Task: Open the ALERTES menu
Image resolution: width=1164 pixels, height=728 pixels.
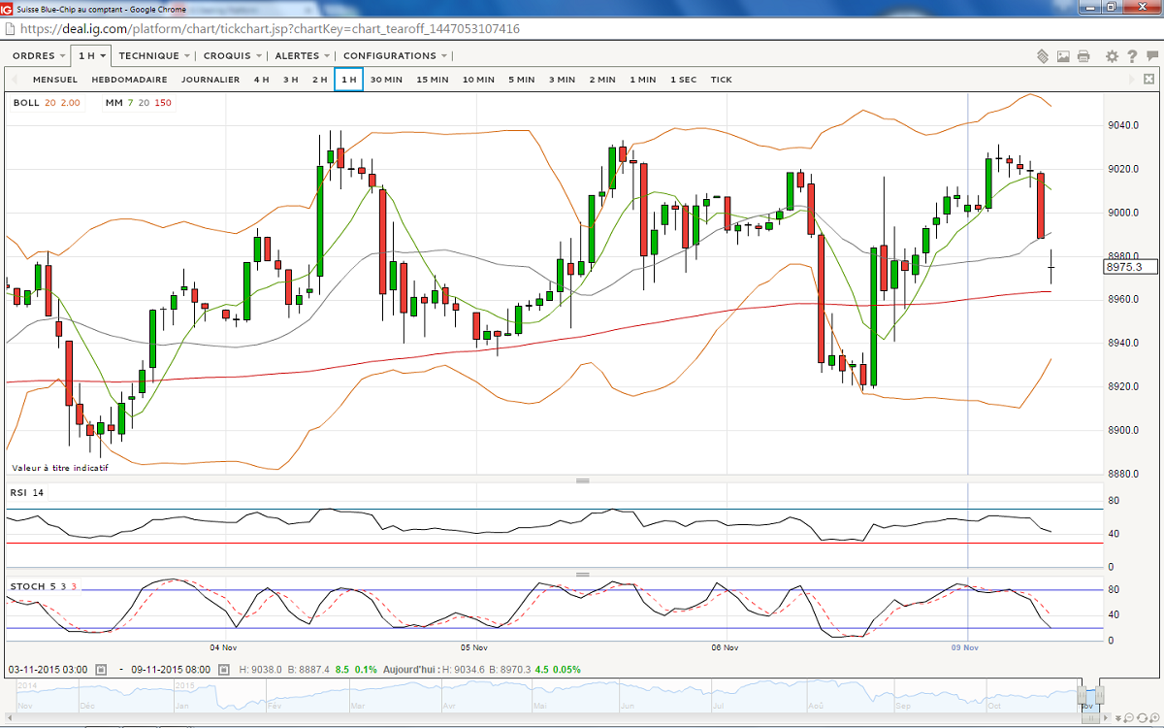Action: 302,56
